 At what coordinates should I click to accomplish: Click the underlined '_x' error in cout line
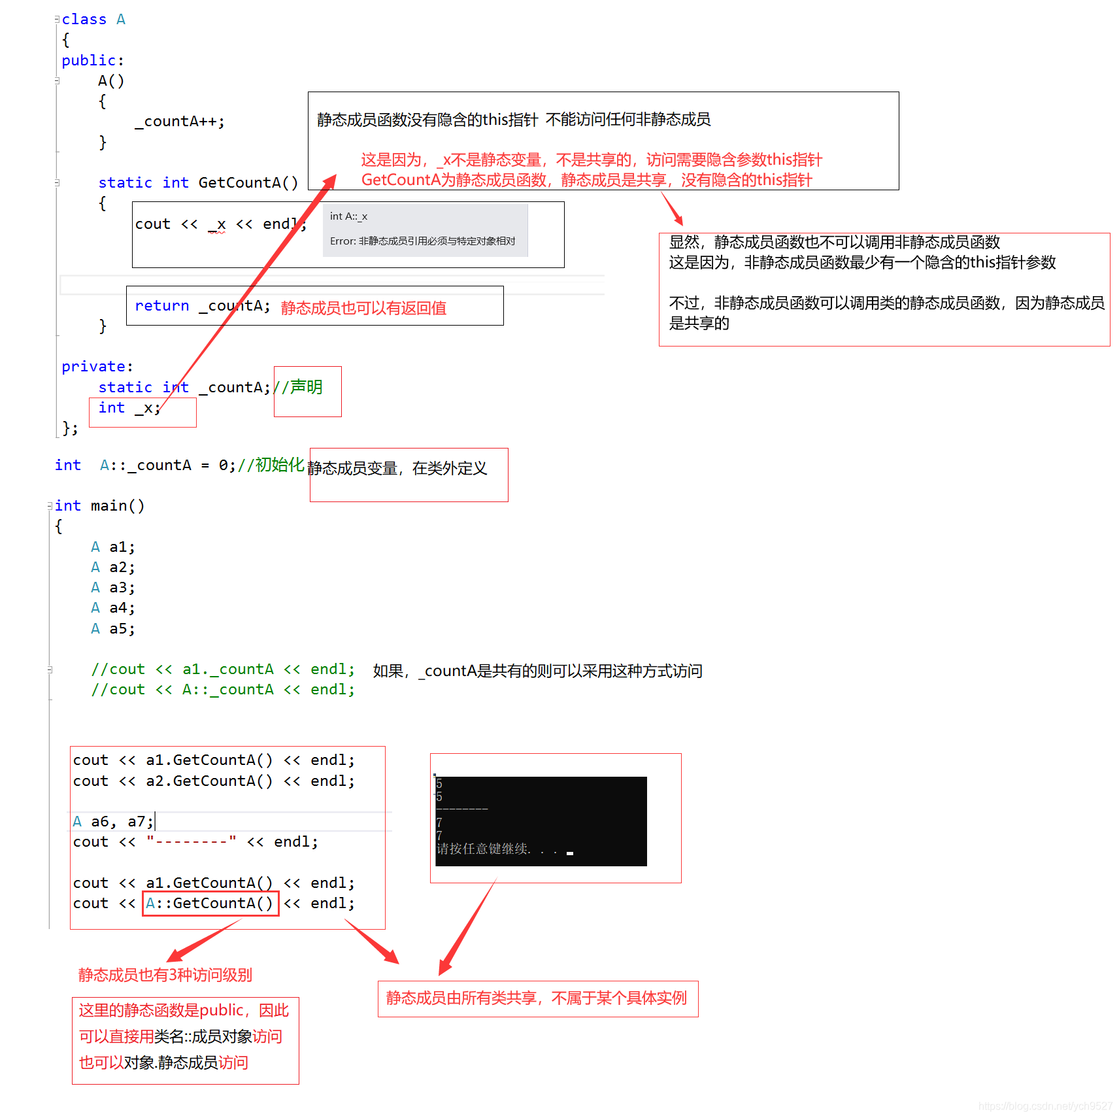pos(217,224)
